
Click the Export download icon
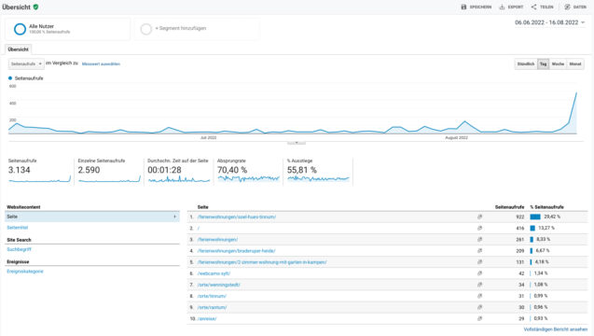click(x=502, y=7)
